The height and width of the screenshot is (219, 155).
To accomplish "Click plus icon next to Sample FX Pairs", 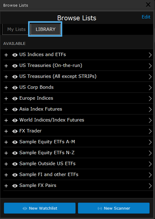I will [6, 186].
